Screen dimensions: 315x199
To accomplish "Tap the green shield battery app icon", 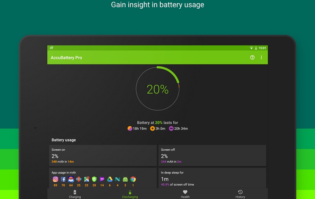I will pos(94,179).
